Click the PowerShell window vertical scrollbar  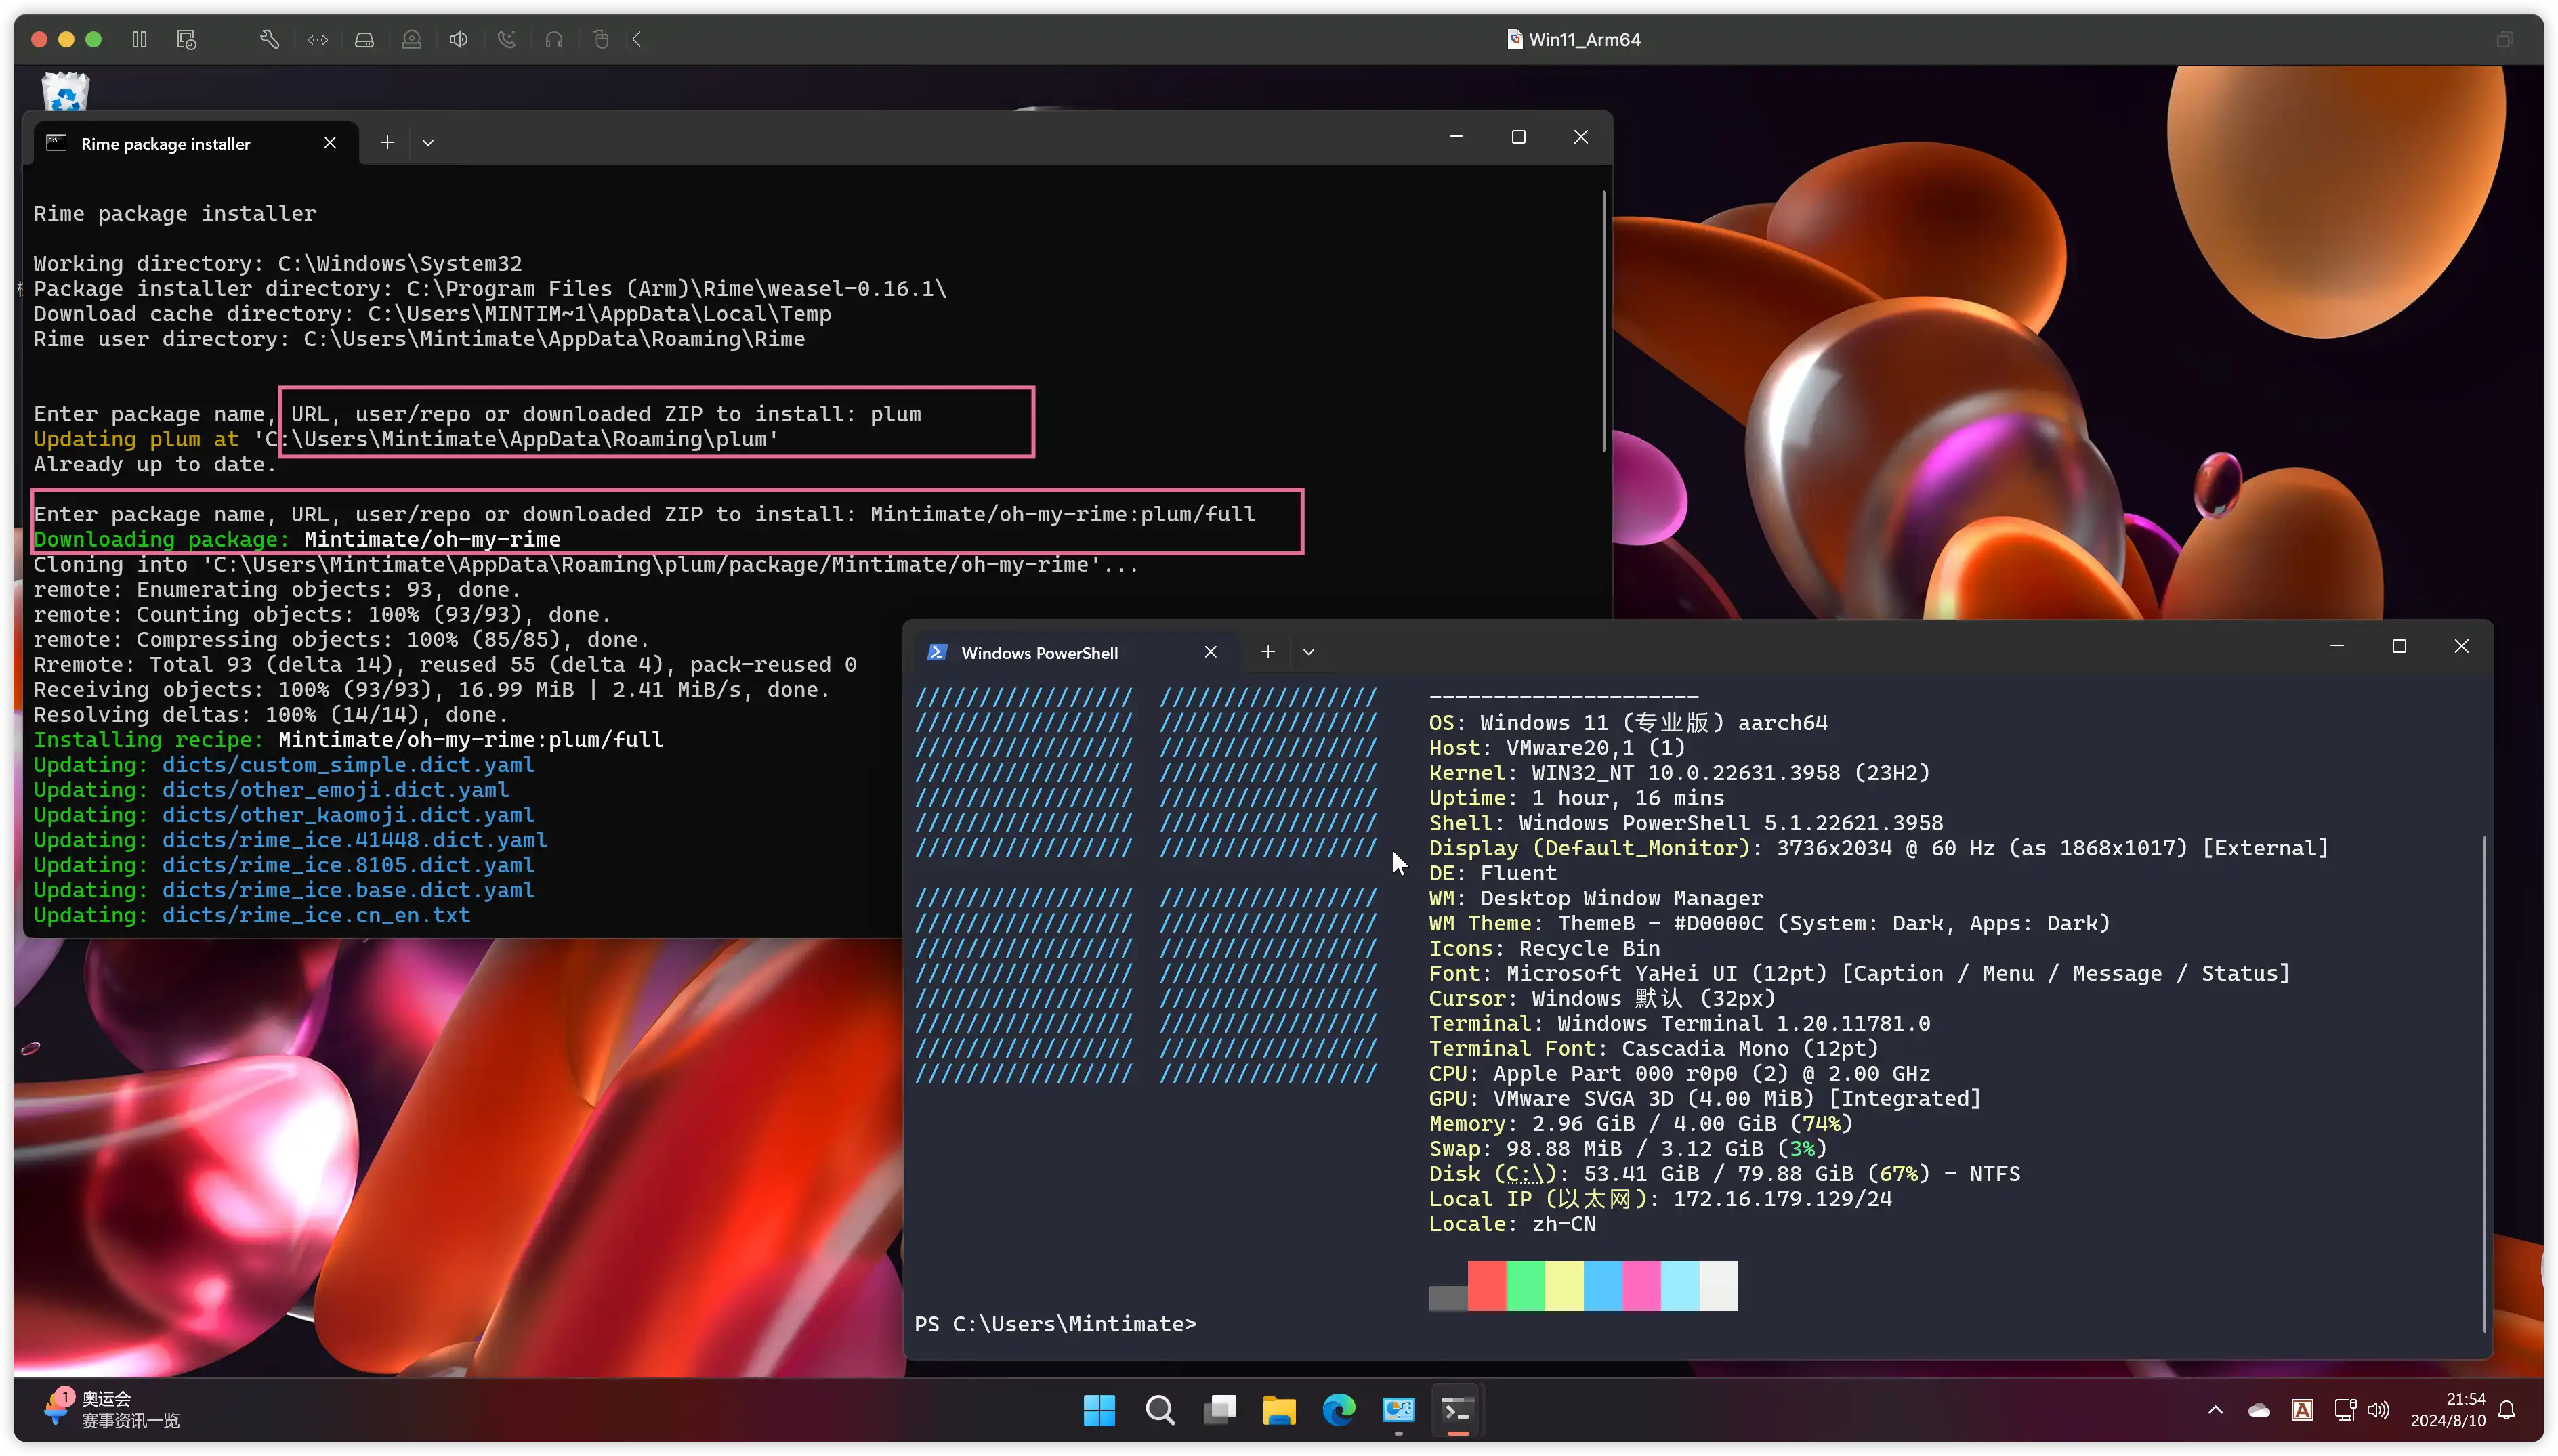(x=2485, y=1085)
